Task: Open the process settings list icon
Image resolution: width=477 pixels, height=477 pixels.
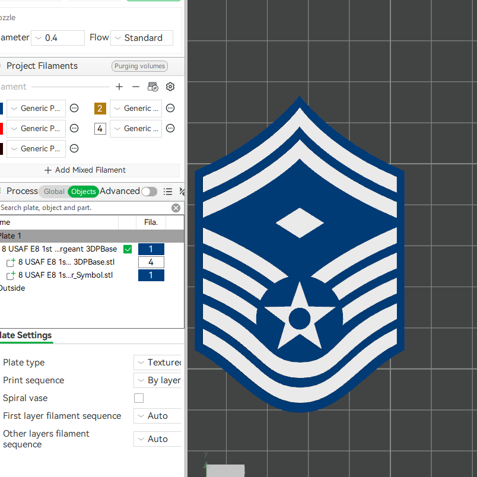Action: tap(168, 192)
